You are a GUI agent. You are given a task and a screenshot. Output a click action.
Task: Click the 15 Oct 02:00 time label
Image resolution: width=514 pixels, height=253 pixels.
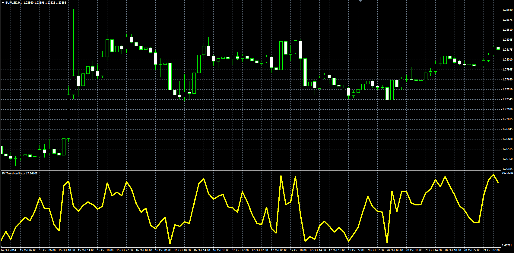[28, 250]
